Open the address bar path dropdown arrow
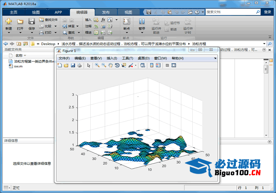This screenshot has width=276, height=193. tap(264, 44)
